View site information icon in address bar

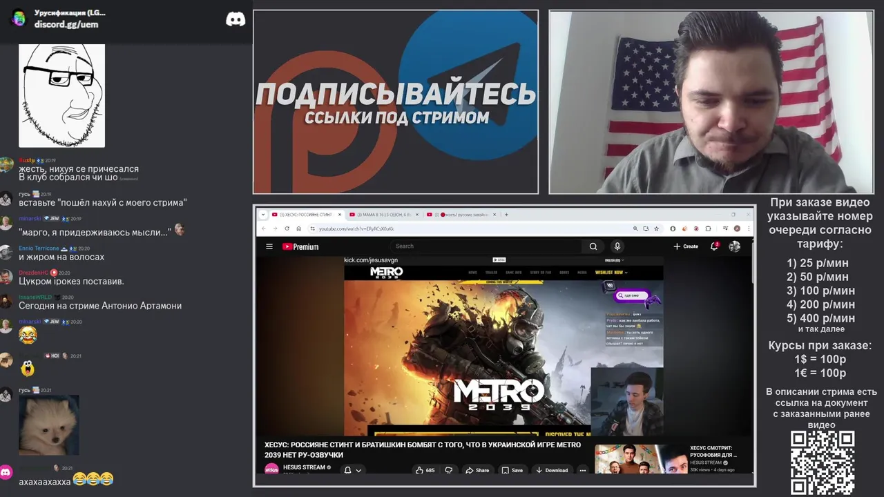[312, 228]
